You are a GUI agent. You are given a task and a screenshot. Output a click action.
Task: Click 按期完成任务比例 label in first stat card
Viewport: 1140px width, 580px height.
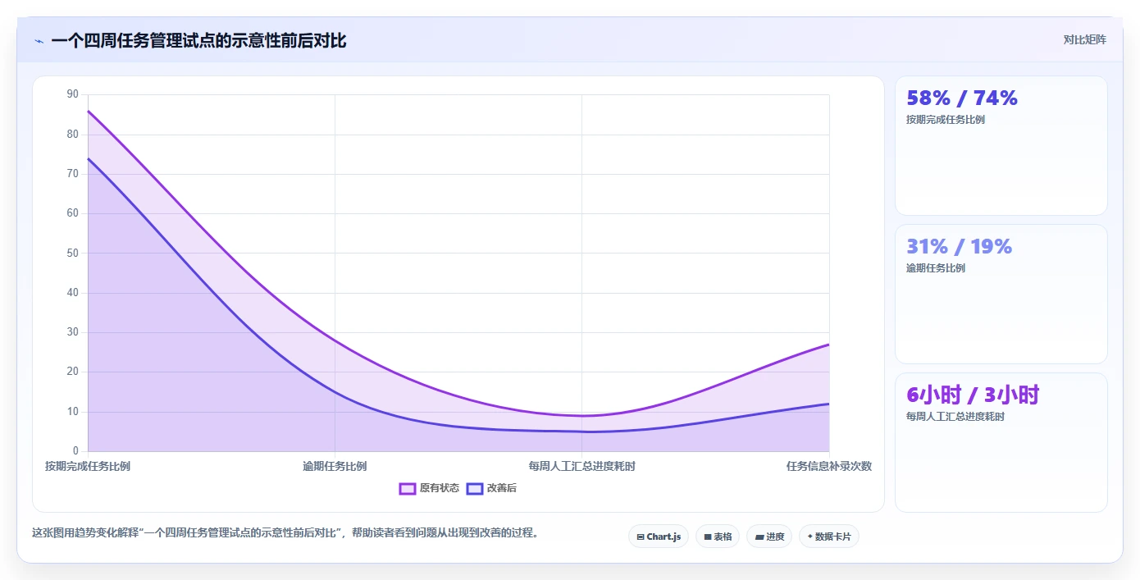tap(946, 120)
